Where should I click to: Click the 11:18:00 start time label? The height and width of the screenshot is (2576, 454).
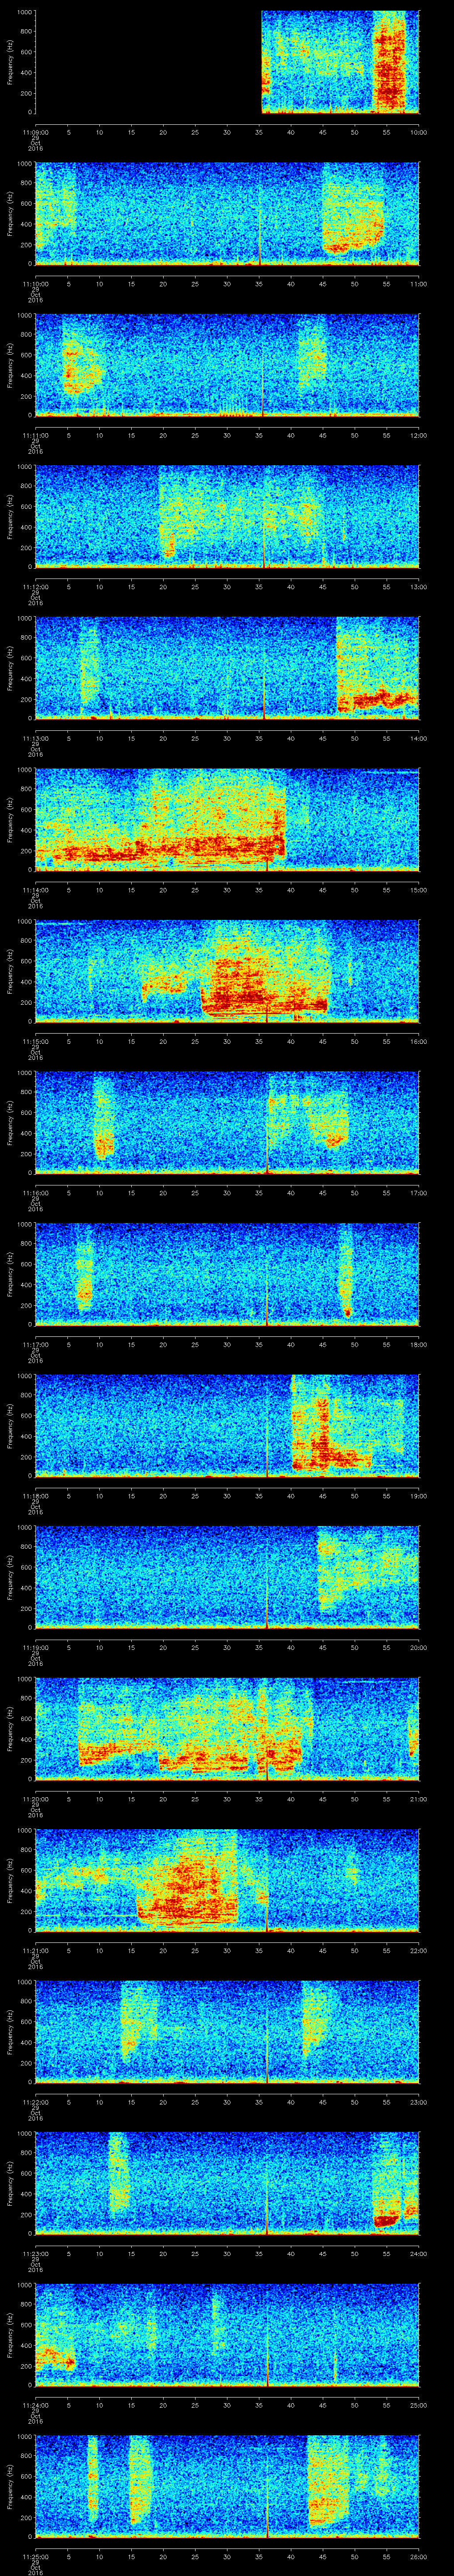[x=35, y=1495]
